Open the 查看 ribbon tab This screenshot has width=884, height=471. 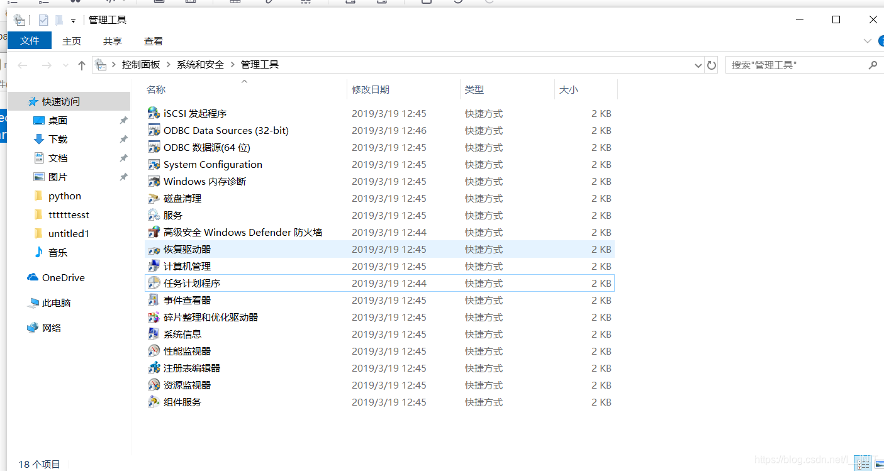154,41
